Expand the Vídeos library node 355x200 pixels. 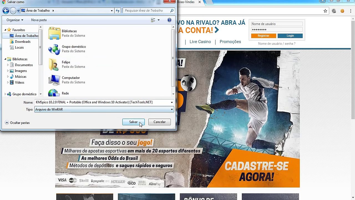click(8, 82)
